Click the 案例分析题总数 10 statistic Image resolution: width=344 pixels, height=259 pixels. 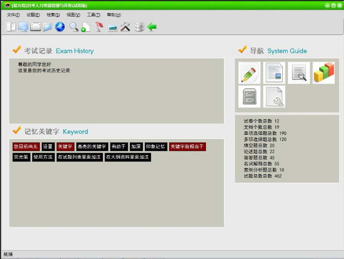point(264,170)
